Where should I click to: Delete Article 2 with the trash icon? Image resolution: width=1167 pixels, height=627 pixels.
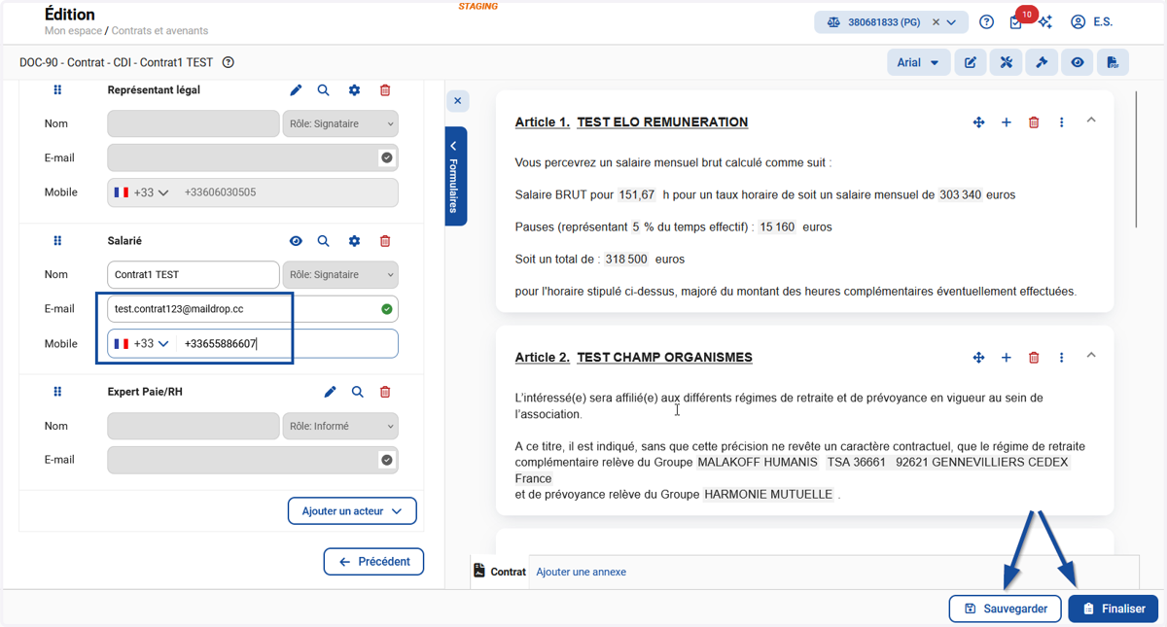pyautogui.click(x=1034, y=358)
